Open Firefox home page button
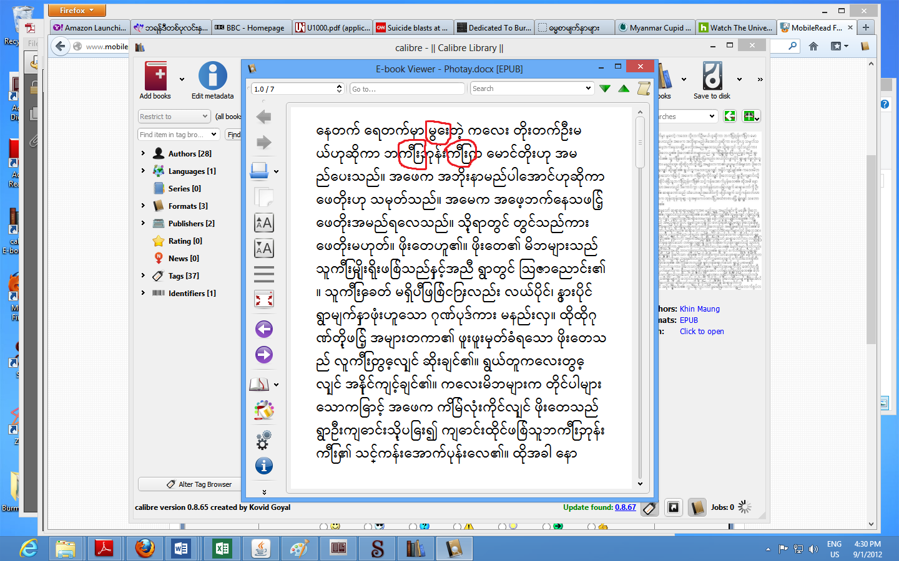Screen dimensions: 899x561 813,46
